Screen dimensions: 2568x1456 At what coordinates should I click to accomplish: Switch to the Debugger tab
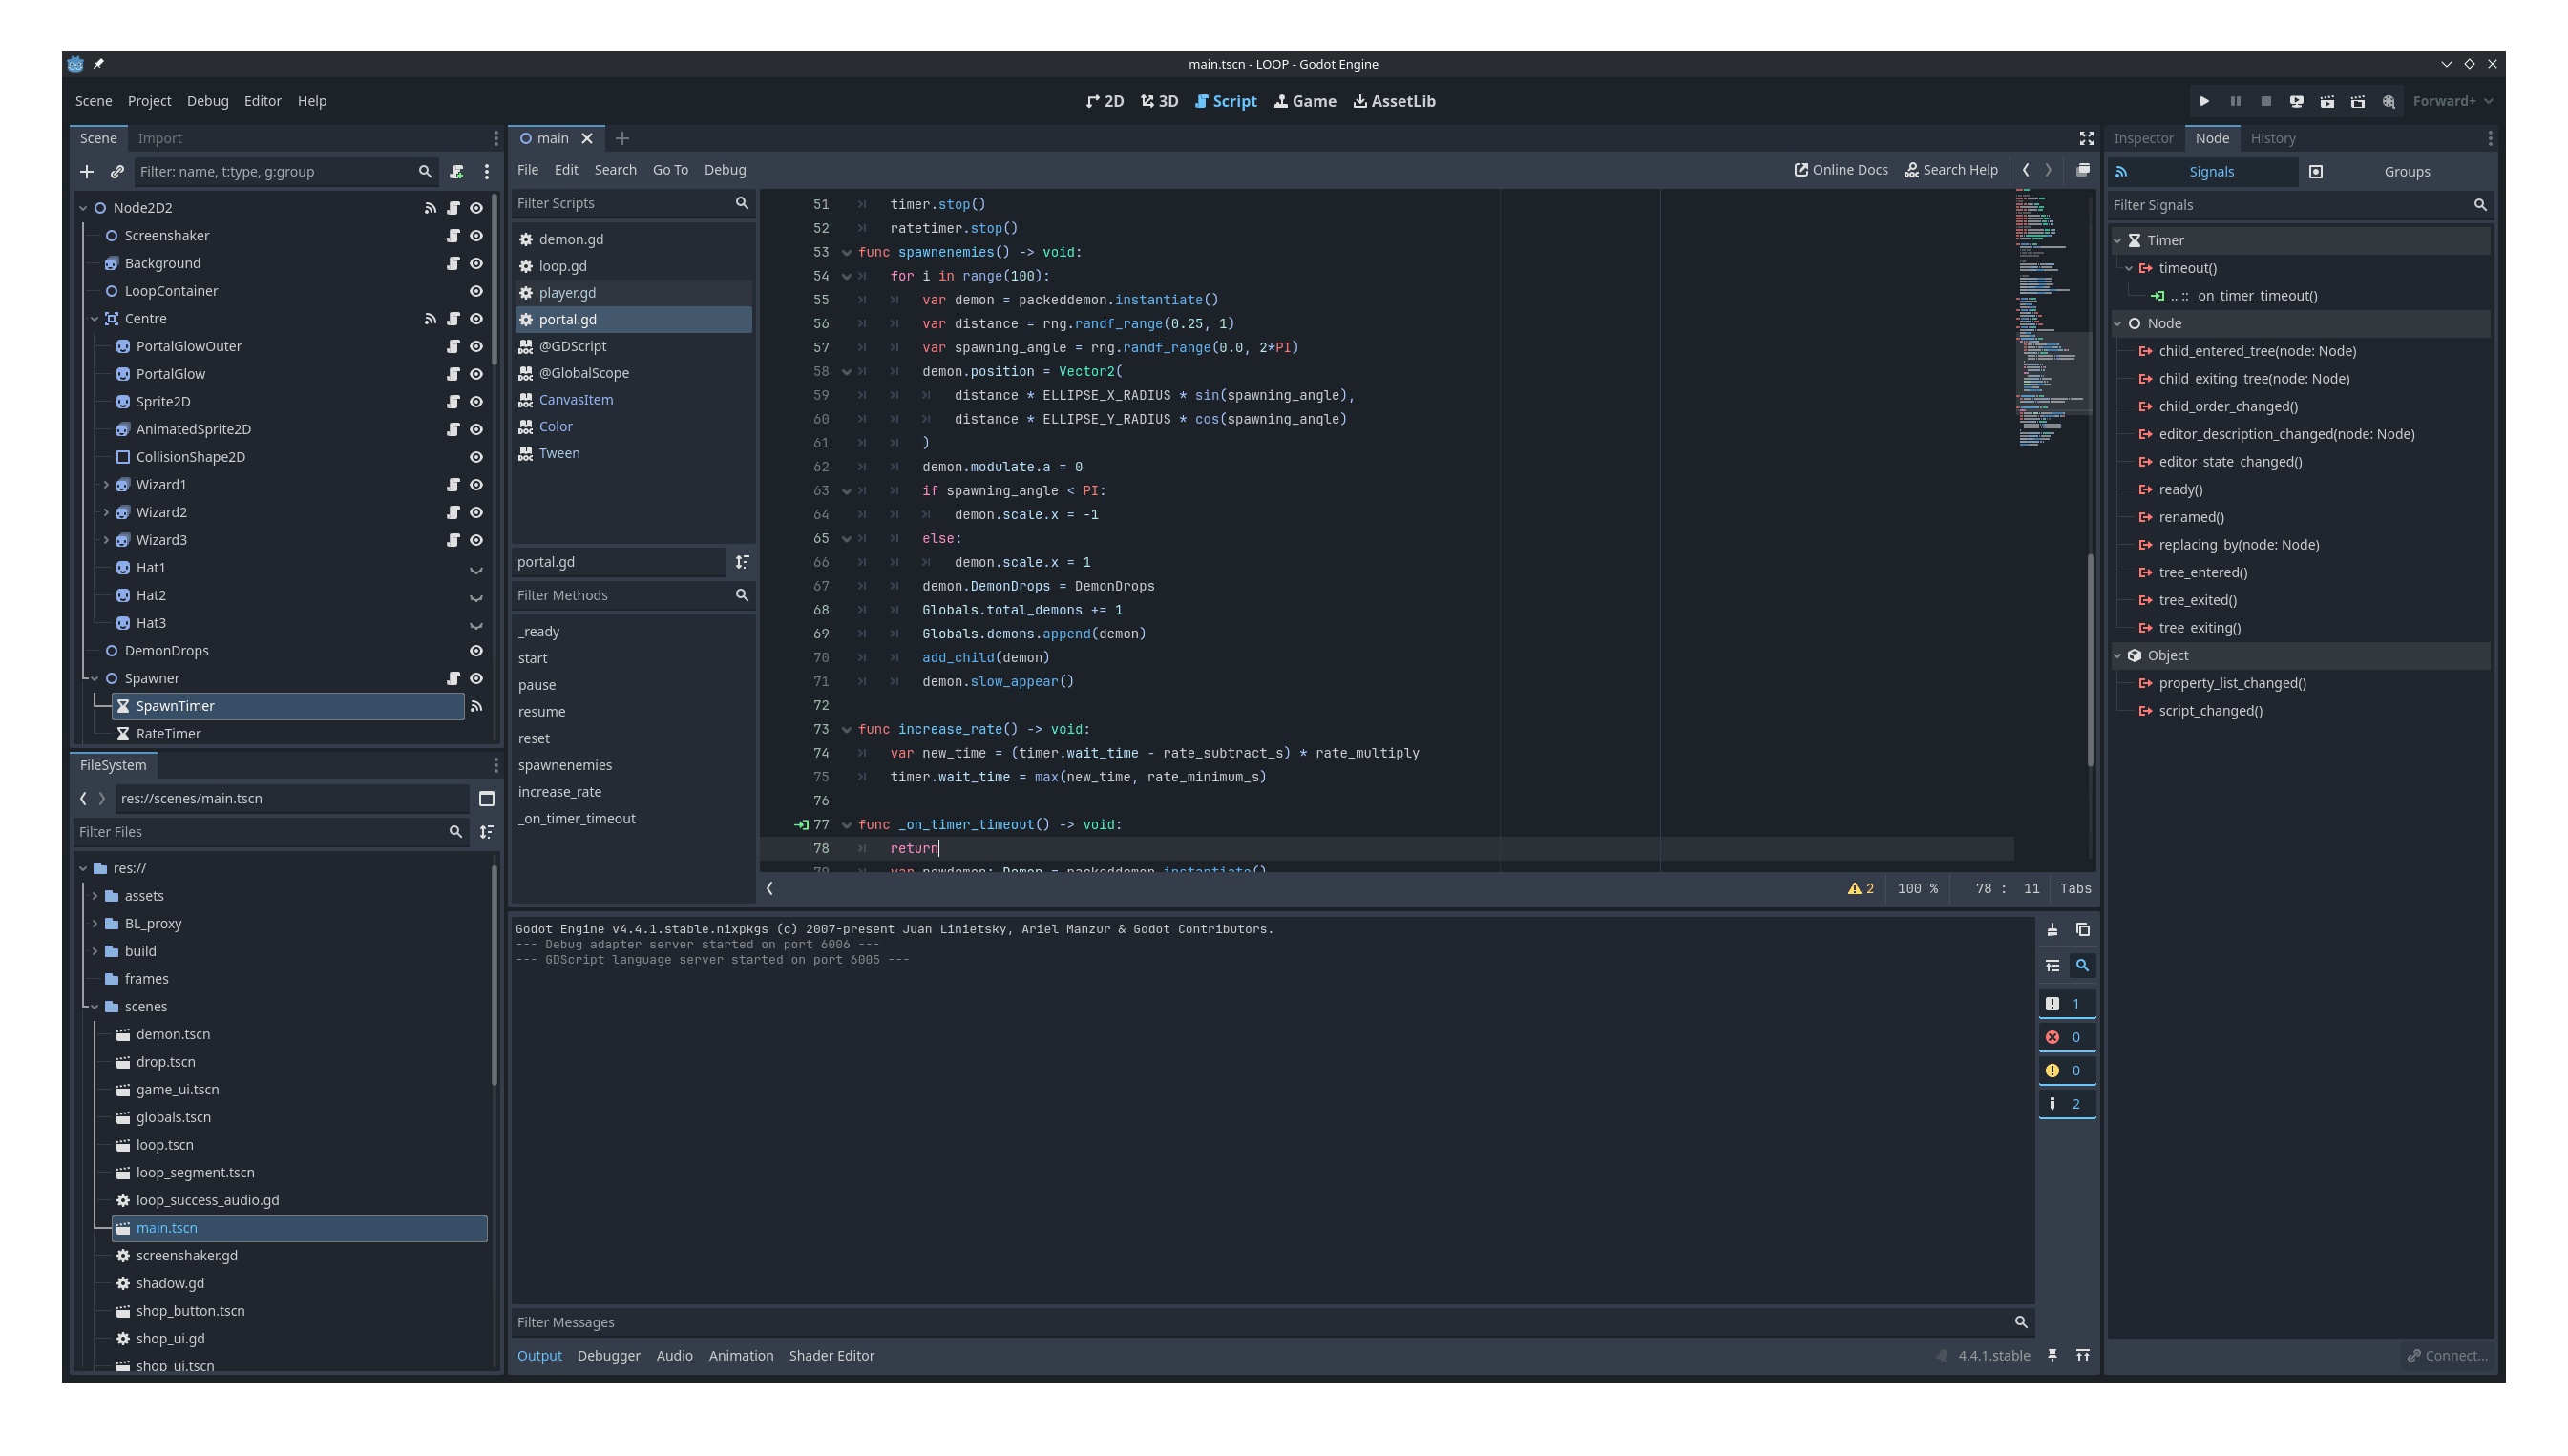609,1355
